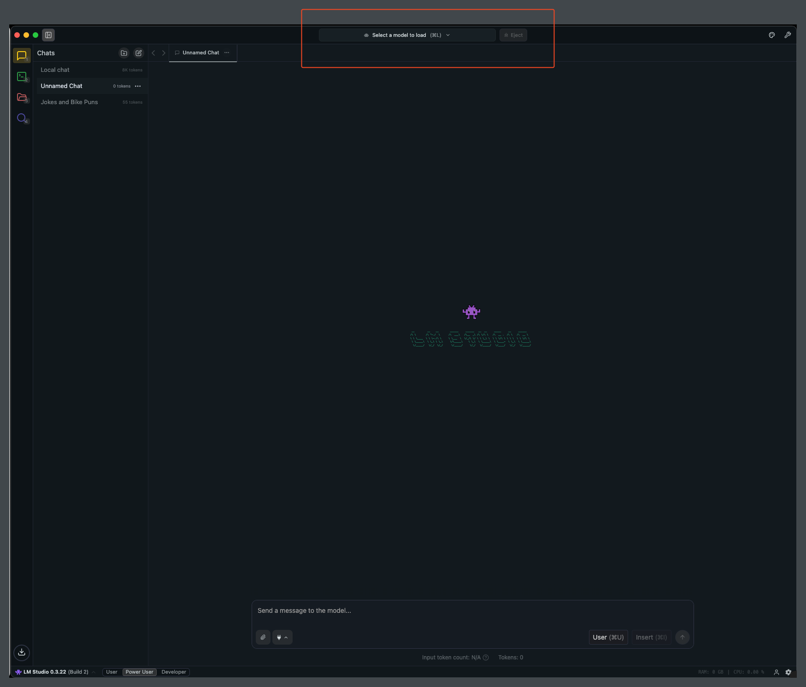The width and height of the screenshot is (806, 687).
Task: Attach a file with the paperclip icon
Action: (263, 637)
